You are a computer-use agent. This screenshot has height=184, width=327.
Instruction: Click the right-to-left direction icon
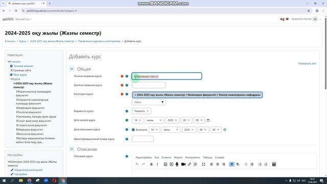pos(238,165)
